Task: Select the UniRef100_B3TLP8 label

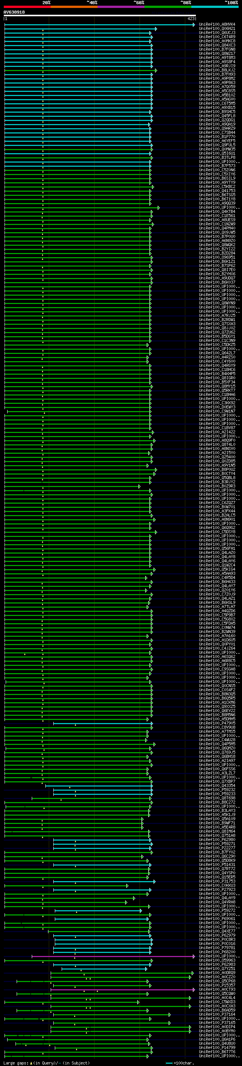Action: [x=217, y=158]
